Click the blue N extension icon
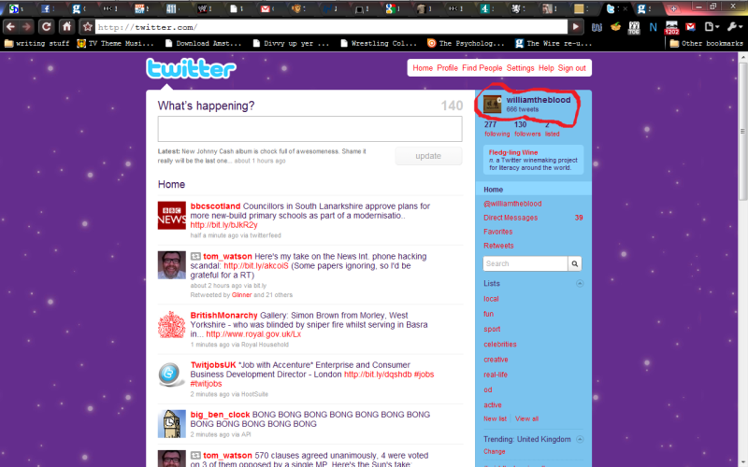Screen dimensions: 748x467 (x=653, y=27)
